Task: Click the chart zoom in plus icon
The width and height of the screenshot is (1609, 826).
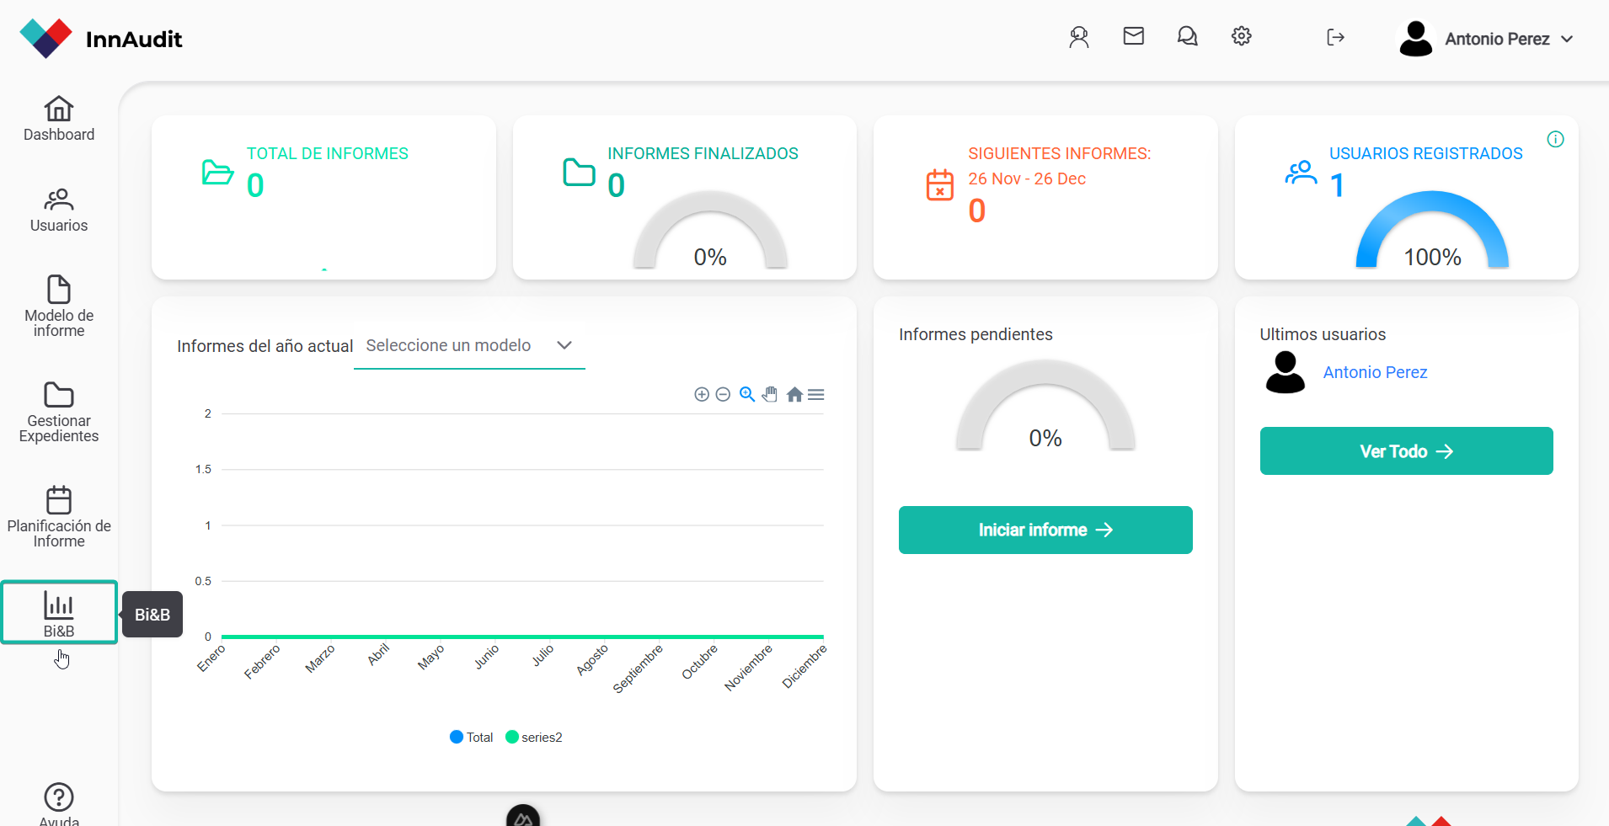Action: pos(701,395)
